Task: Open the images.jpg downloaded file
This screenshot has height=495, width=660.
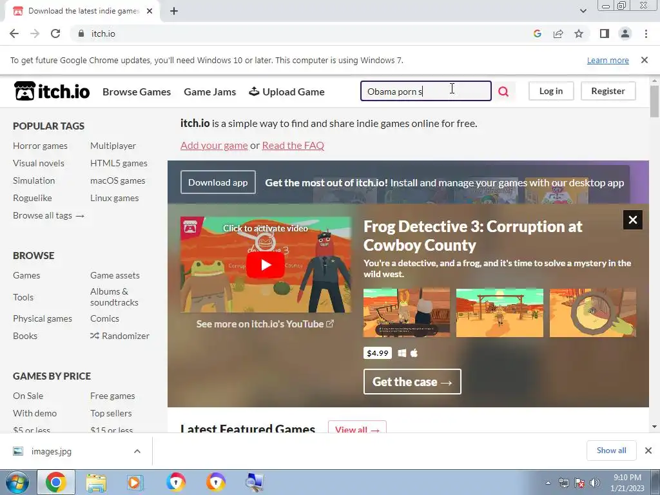Action: tap(52, 451)
